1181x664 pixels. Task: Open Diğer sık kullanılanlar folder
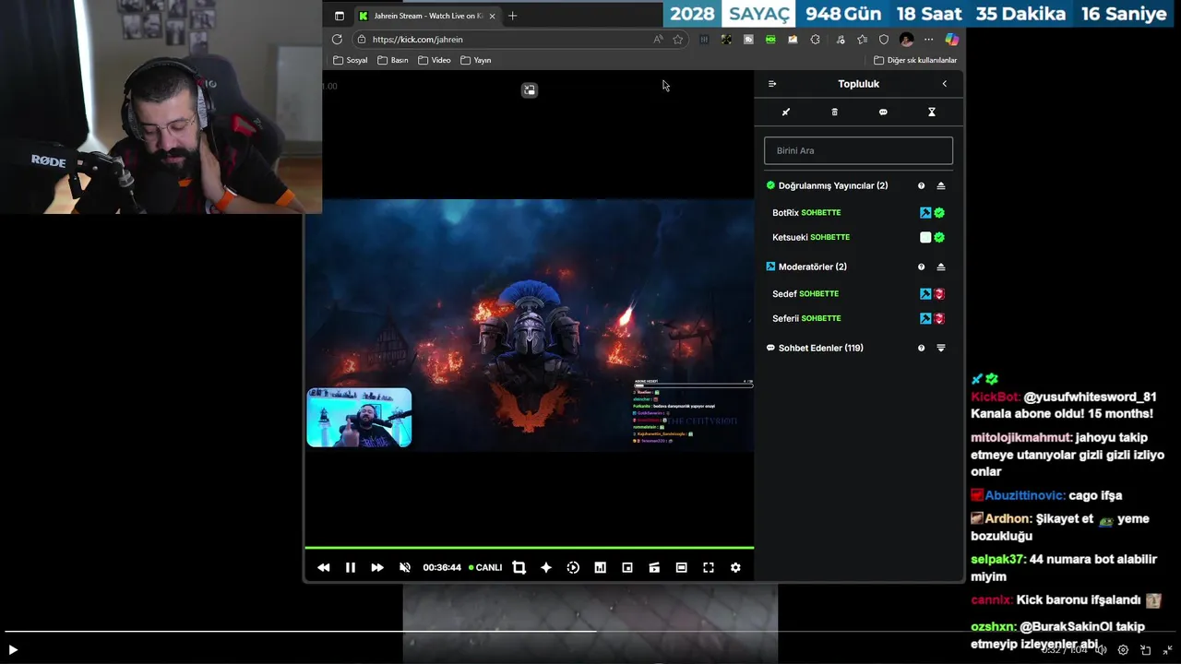click(x=915, y=60)
